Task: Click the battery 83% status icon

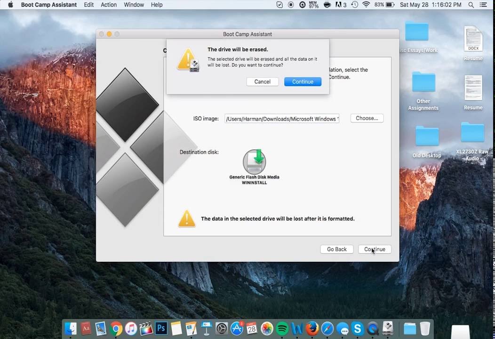Action: 384,5
